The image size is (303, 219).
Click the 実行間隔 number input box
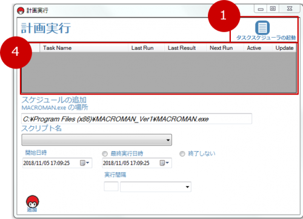pyautogui.click(x=111, y=187)
